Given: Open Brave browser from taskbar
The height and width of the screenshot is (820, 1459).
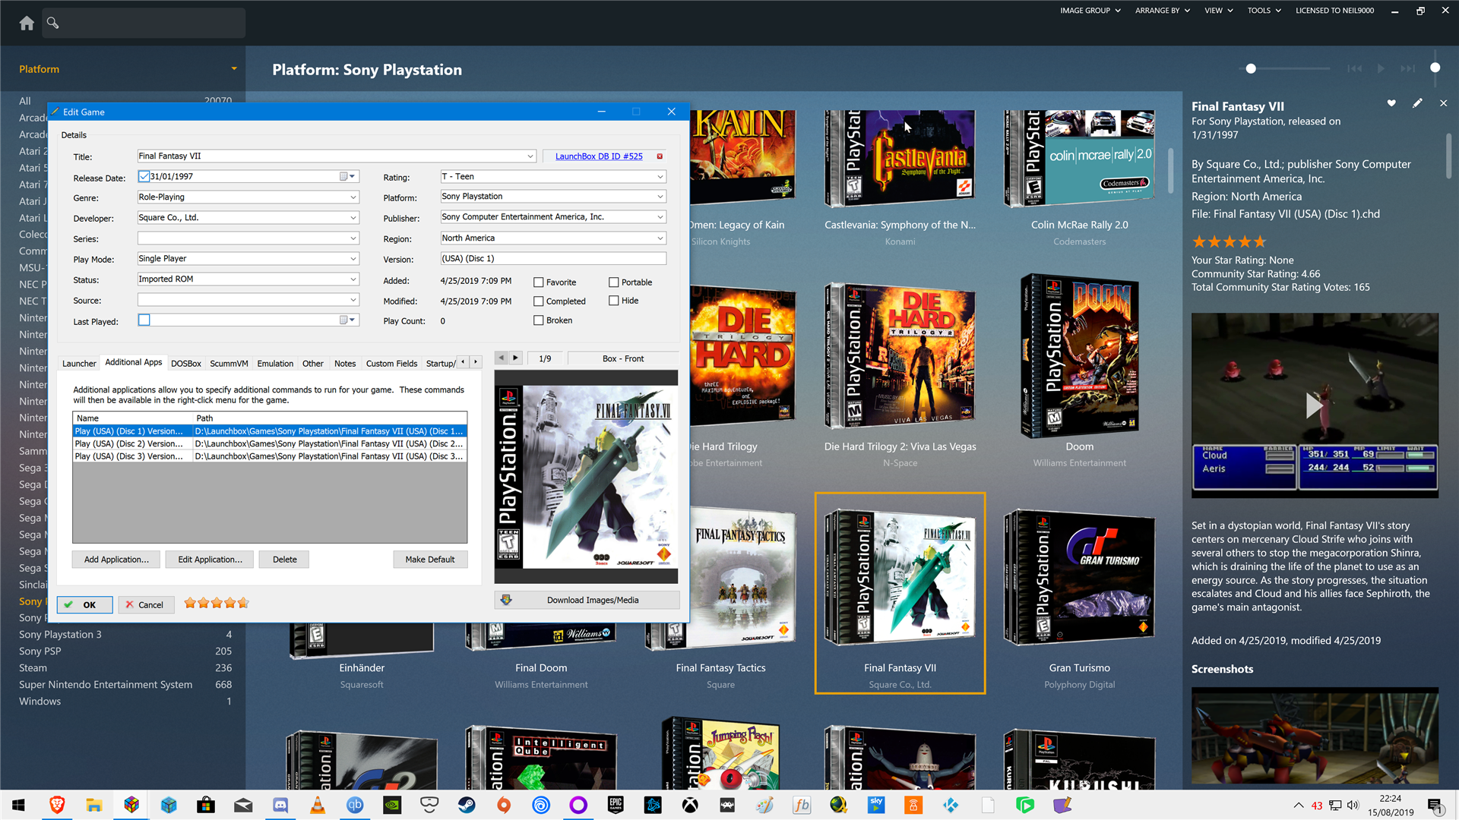Looking at the screenshot, I should coord(56,805).
